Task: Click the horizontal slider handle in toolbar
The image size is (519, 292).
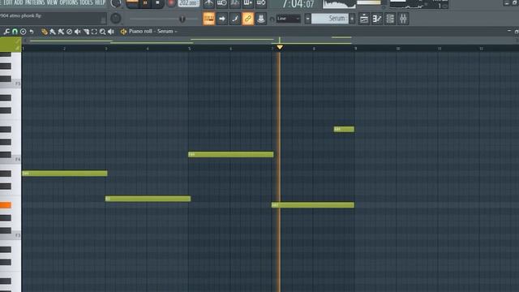Action: [x=182, y=19]
